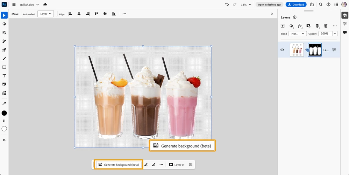Select the milkshakes layer thumbnail
This screenshot has width=349, height=175.
point(297,50)
